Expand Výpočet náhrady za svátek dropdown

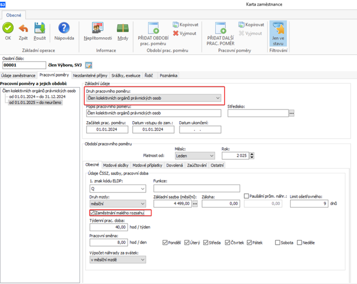(x=142, y=260)
